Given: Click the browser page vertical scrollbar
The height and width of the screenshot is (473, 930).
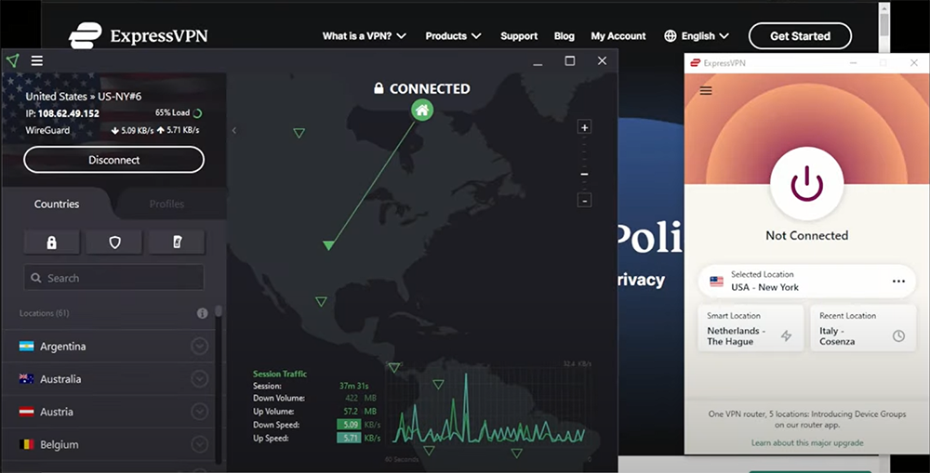Looking at the screenshot, I should (x=884, y=25).
